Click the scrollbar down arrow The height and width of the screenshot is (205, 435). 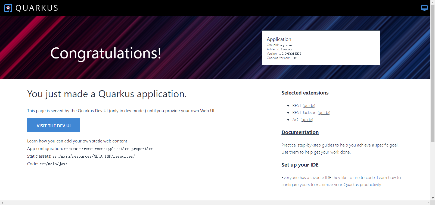(x=433, y=198)
